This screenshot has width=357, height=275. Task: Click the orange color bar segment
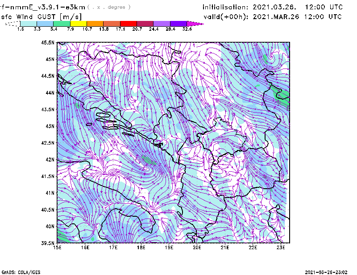coord(95,23)
